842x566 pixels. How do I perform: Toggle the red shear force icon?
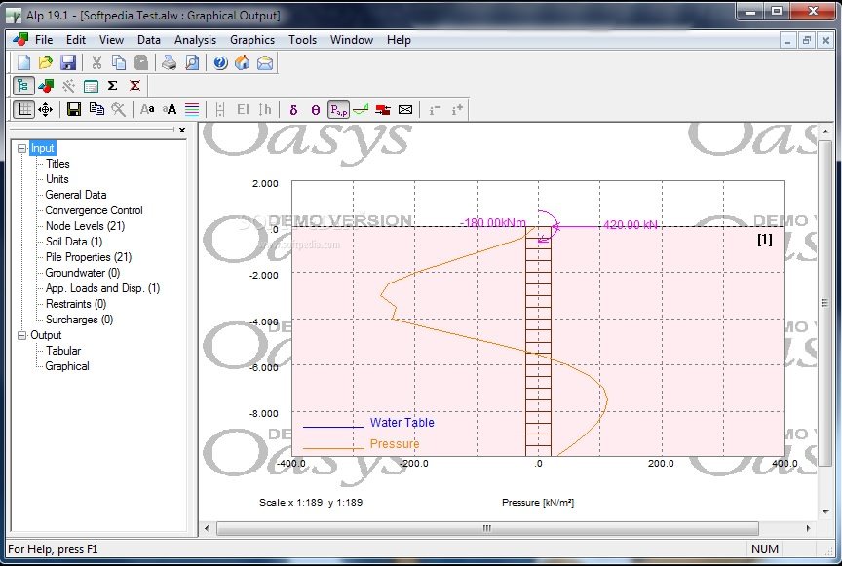tap(383, 109)
